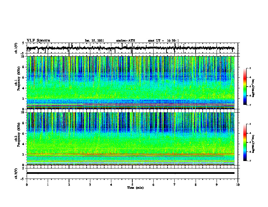Click the "station=ATH" header text

pyautogui.click(x=126, y=41)
